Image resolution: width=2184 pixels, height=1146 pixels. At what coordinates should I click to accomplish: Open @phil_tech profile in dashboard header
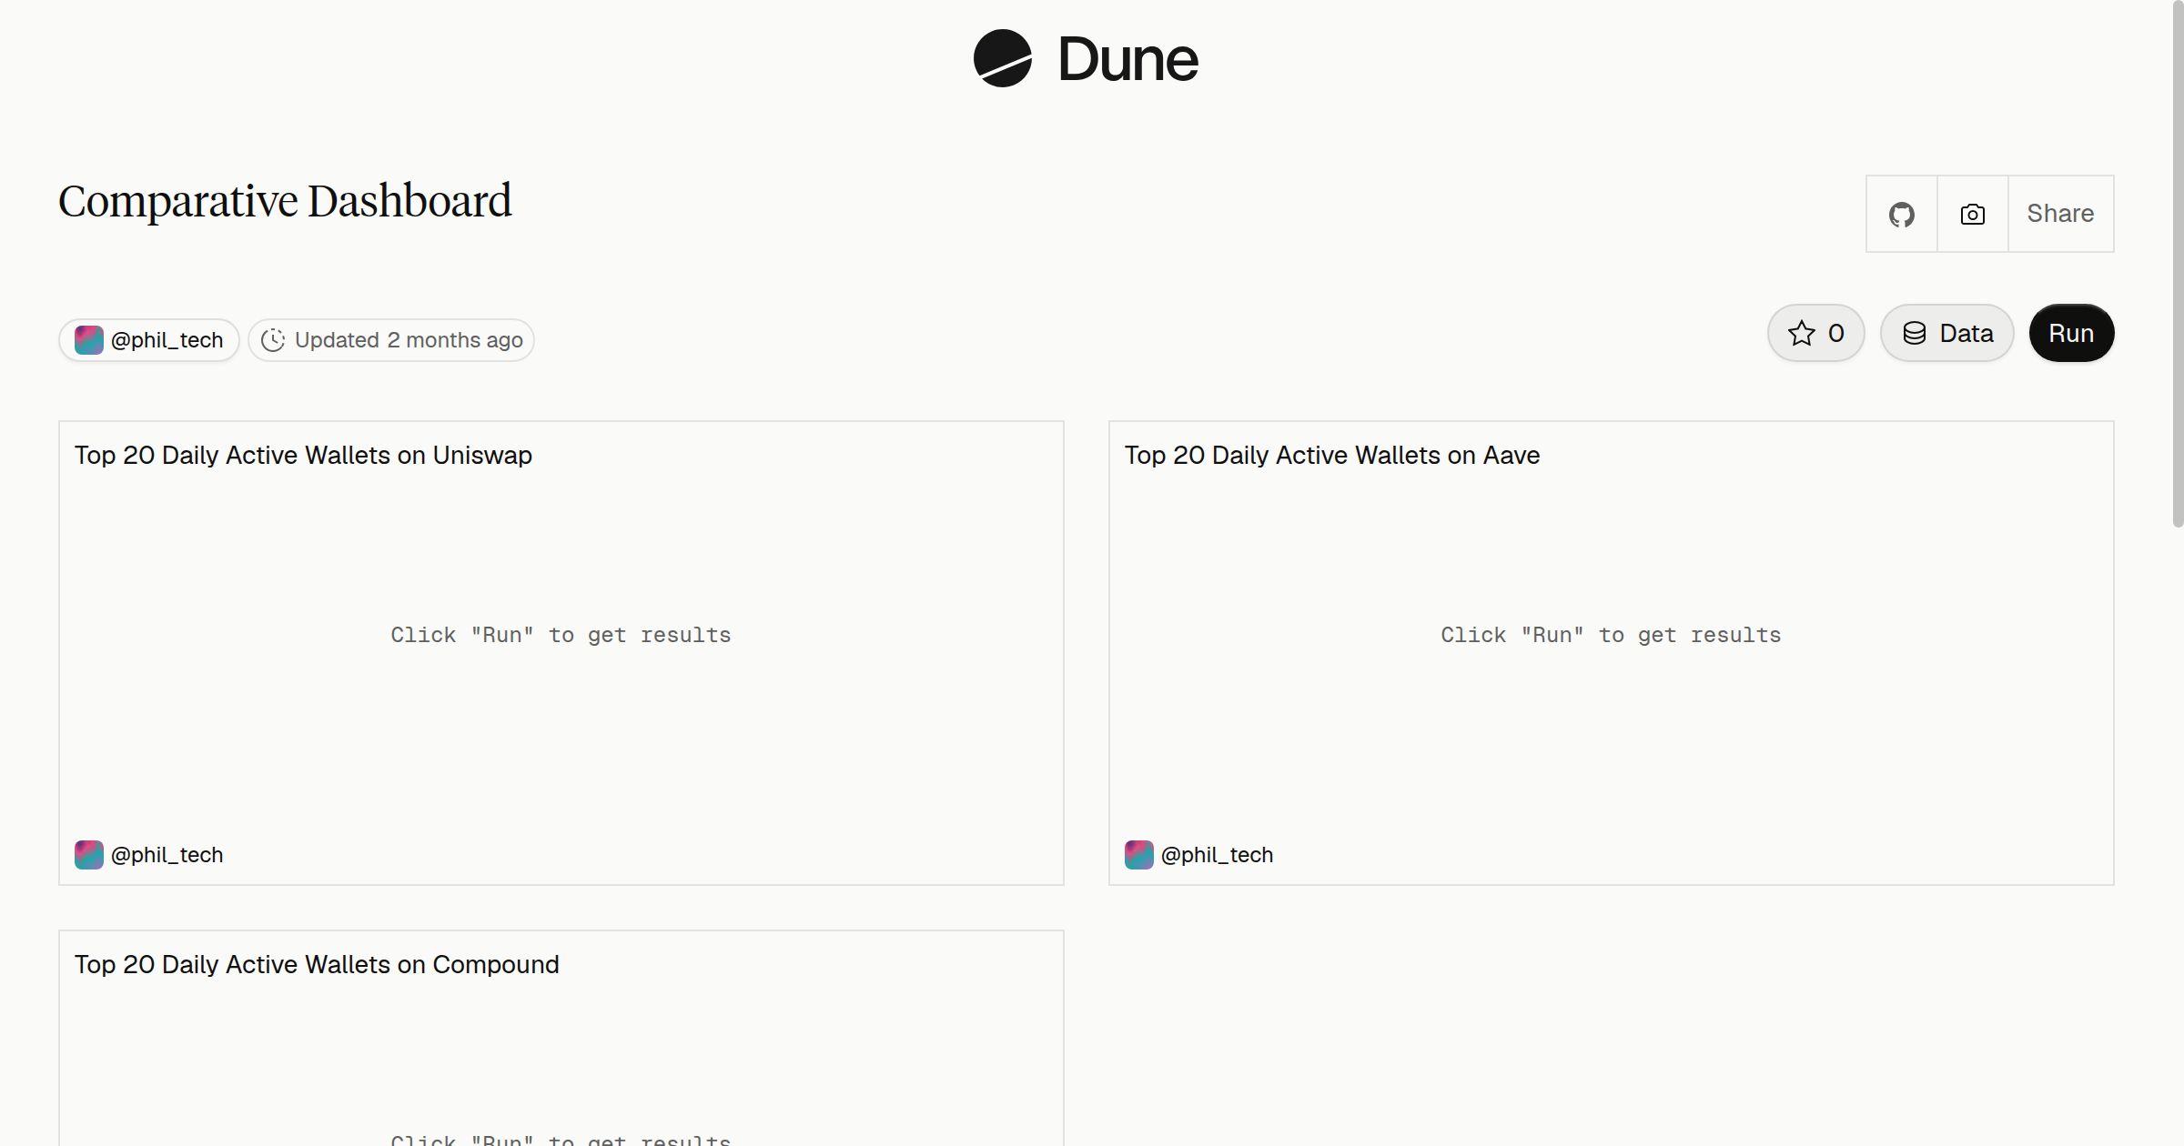pyautogui.click(x=149, y=340)
